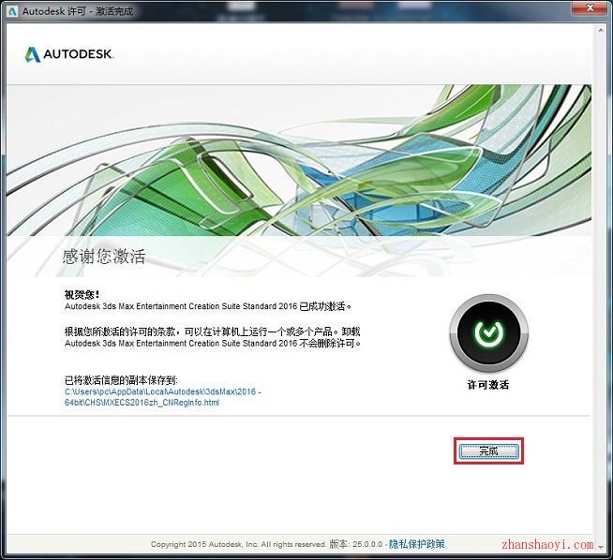Viewport: 613px width, 560px height.
Task: Open the 隐私保护政策 privacy policy link
Action: [x=416, y=543]
